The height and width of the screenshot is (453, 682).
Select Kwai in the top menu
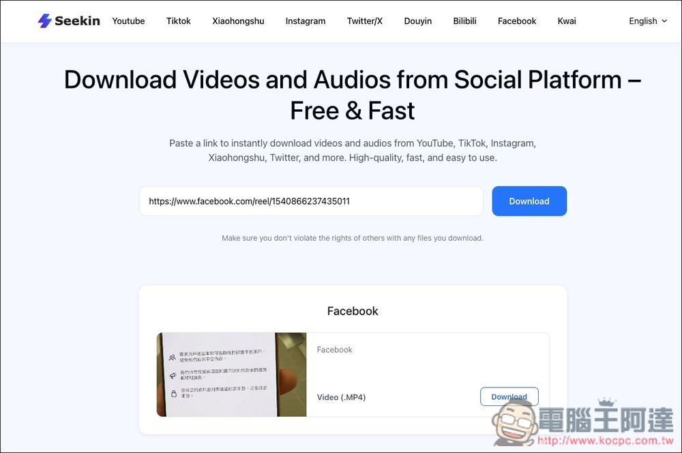(567, 21)
